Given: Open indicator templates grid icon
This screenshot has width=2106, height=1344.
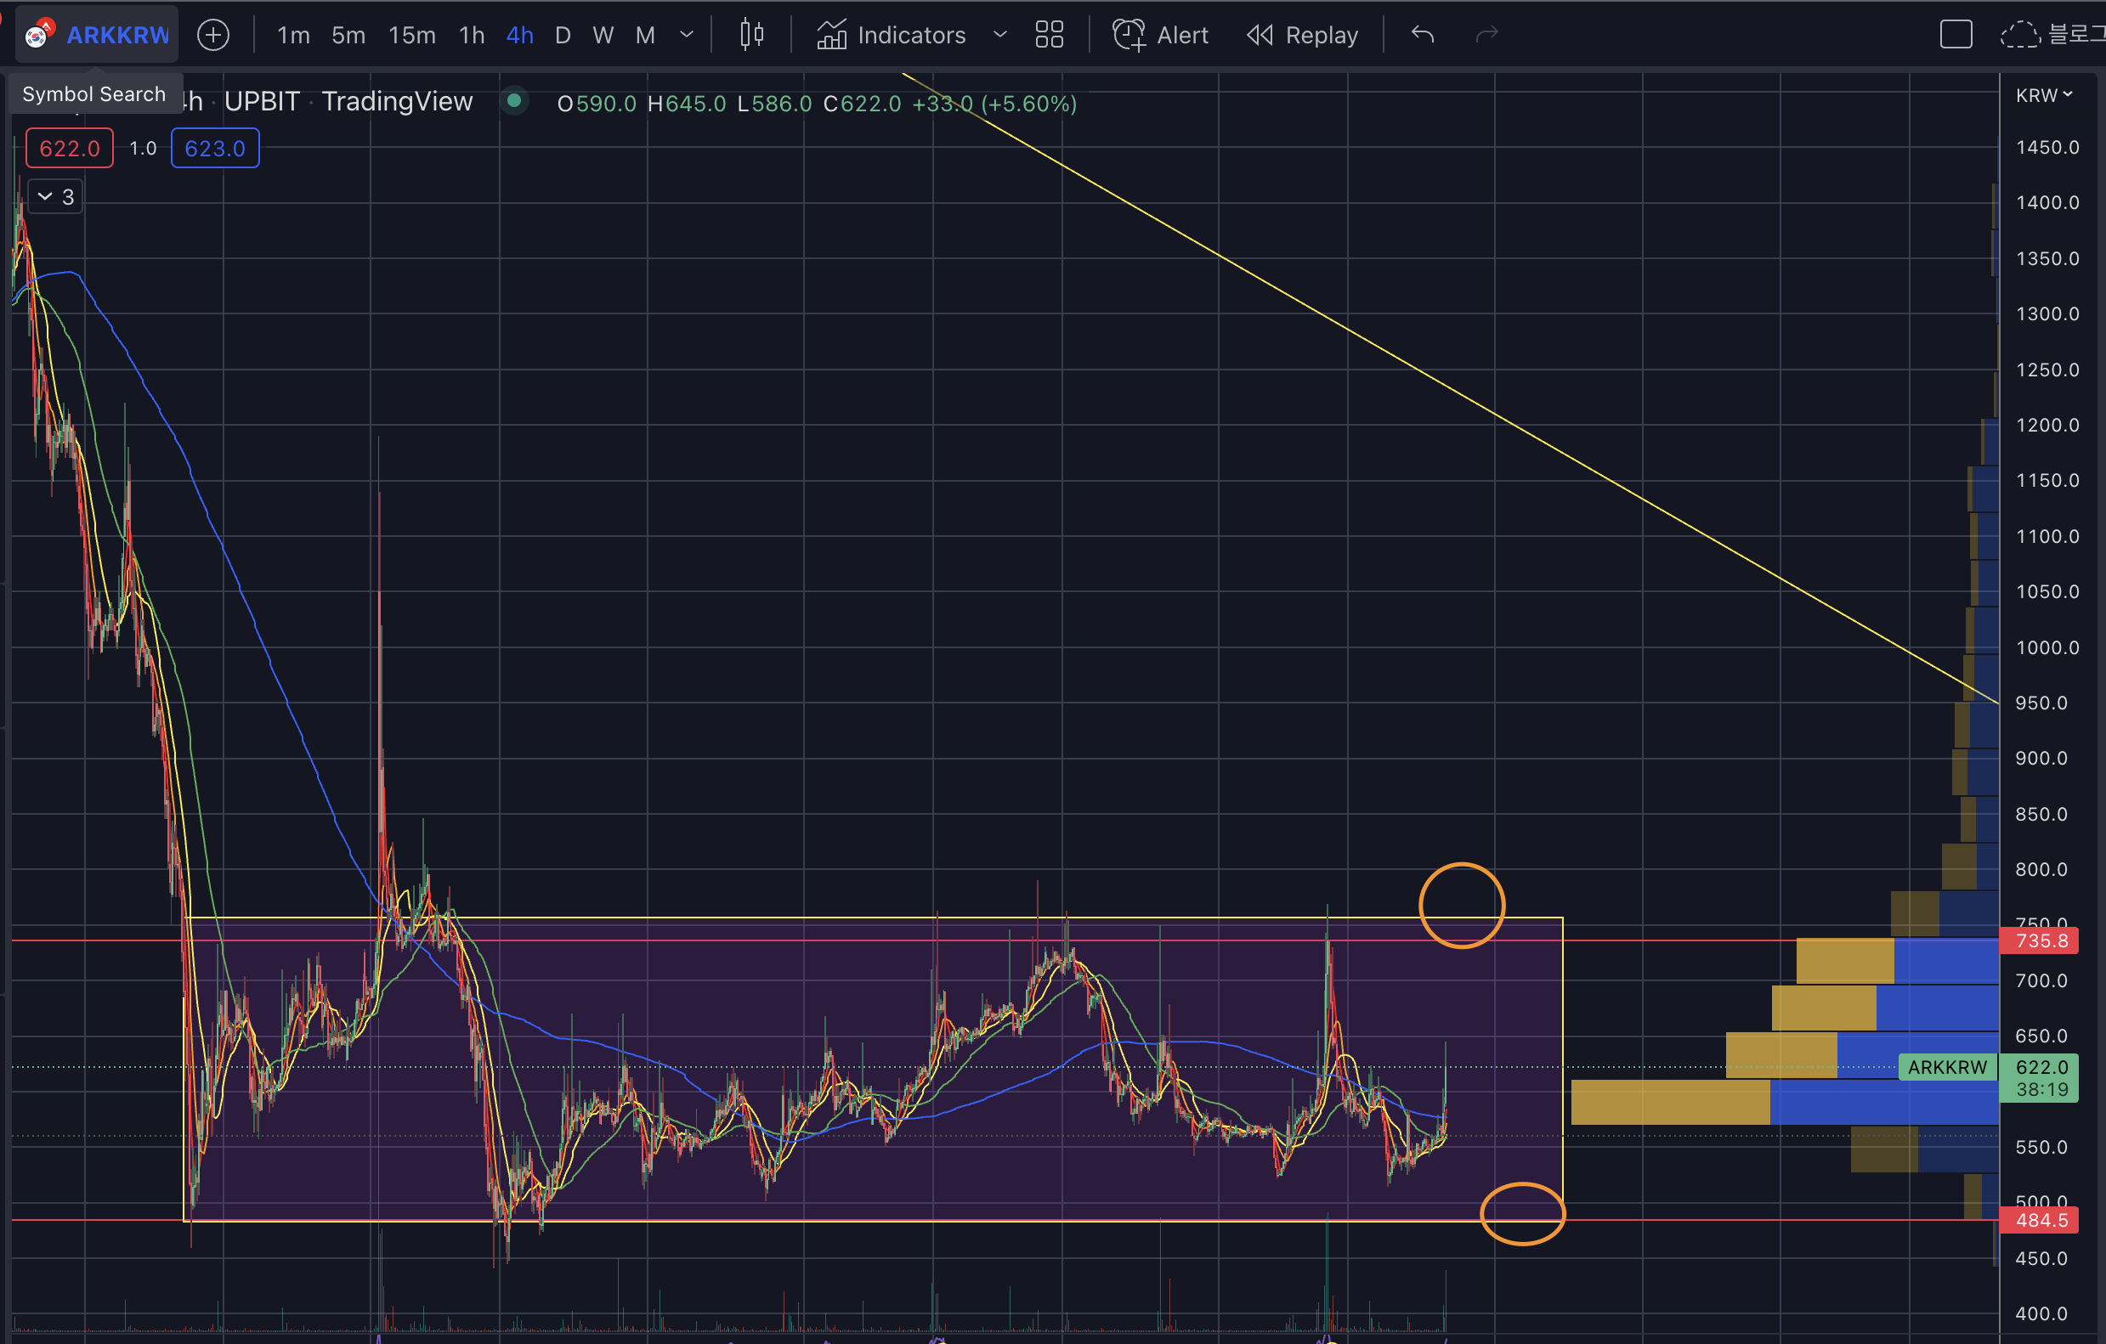Looking at the screenshot, I should (x=1050, y=35).
